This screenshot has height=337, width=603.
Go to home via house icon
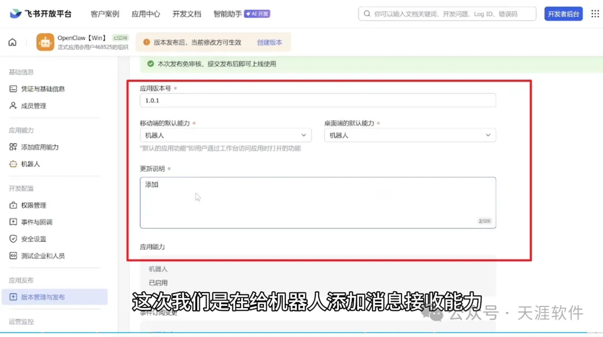coord(12,42)
